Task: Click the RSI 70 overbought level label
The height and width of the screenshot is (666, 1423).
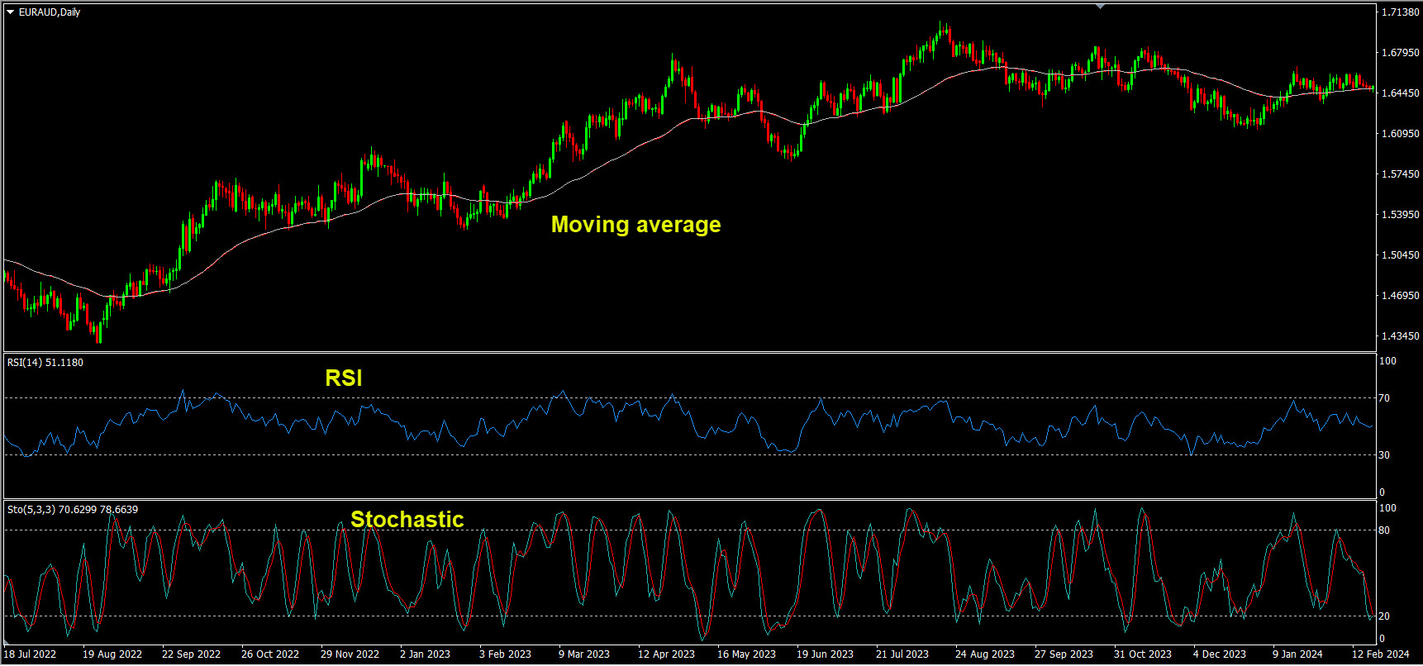Action: [x=1384, y=398]
